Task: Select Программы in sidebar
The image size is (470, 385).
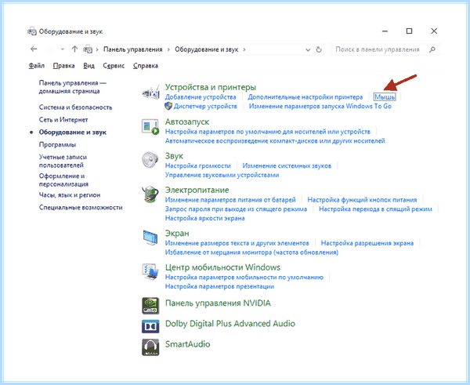Action: pos(57,144)
